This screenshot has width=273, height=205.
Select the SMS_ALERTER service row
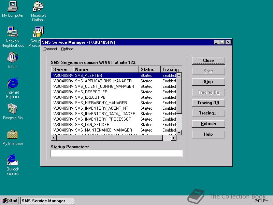coord(114,76)
